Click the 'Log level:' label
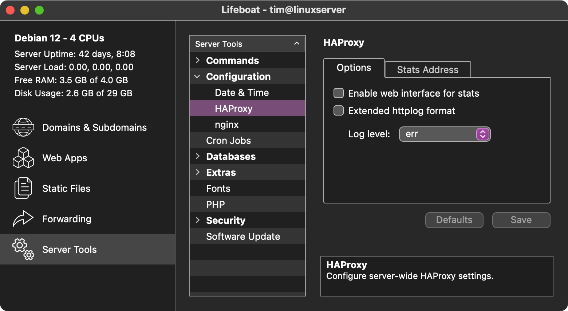This screenshot has width=568, height=311. click(369, 134)
